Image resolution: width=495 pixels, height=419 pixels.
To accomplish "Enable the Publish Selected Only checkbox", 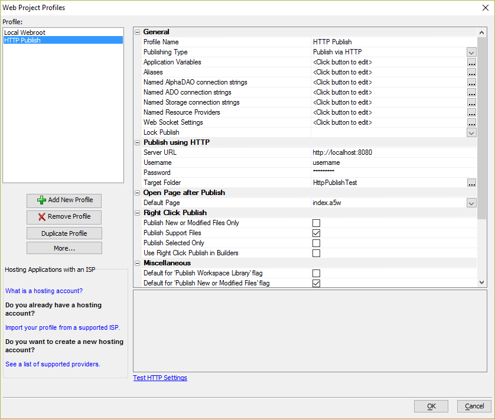I will 316,243.
